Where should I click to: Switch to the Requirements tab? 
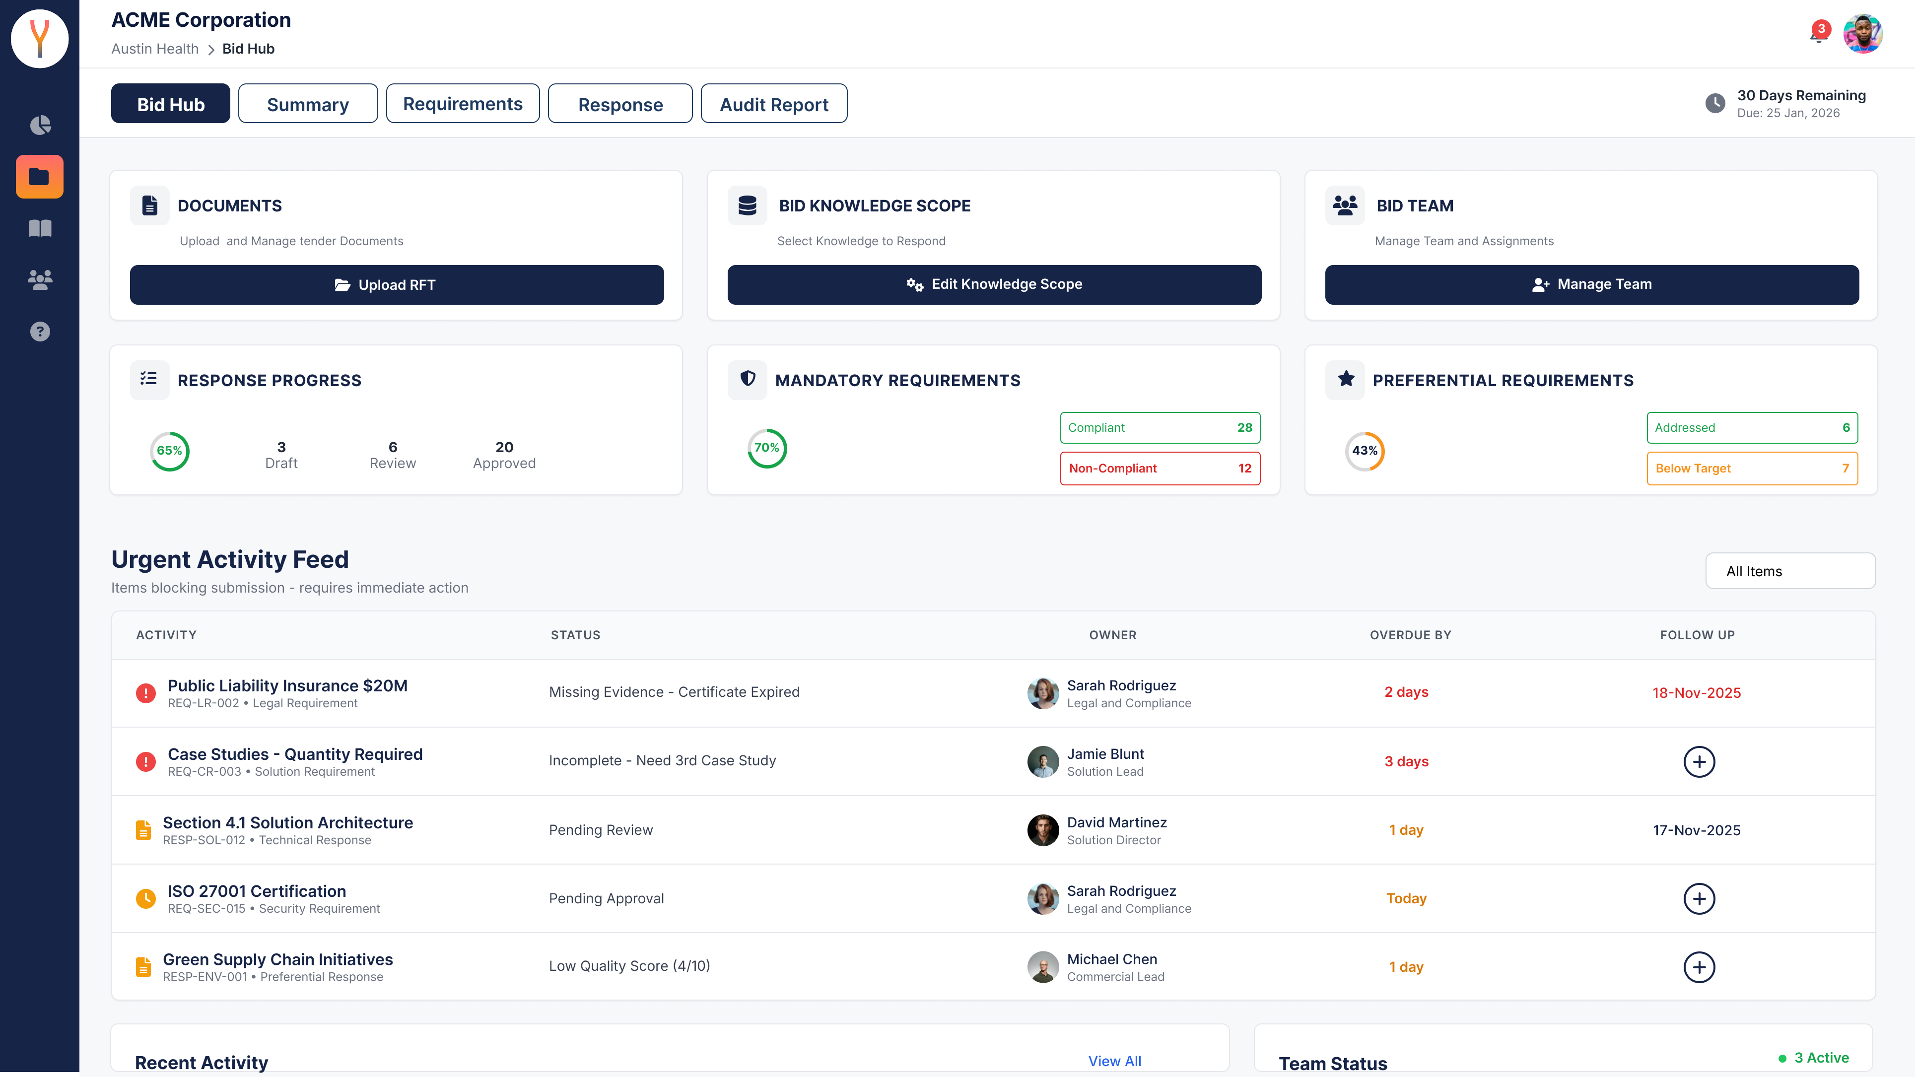(463, 104)
